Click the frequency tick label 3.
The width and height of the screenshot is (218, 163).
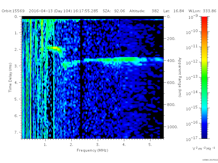98,145
